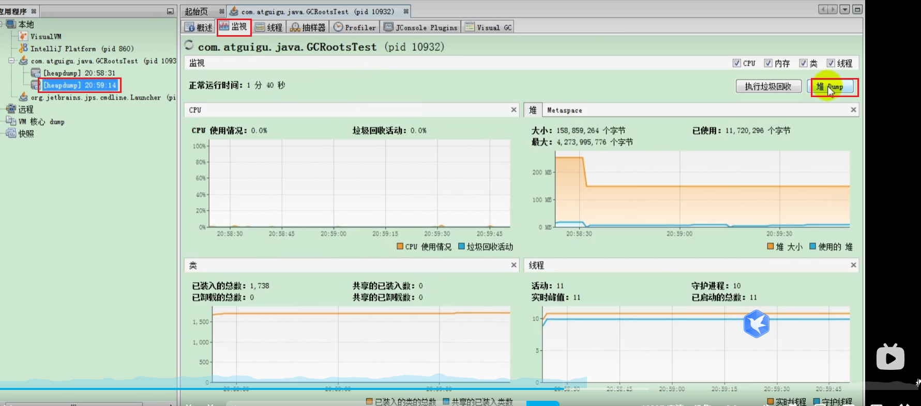Screen dimensions: 921x406
Task: Select the VM 核心 dump node
Action: [41, 122]
